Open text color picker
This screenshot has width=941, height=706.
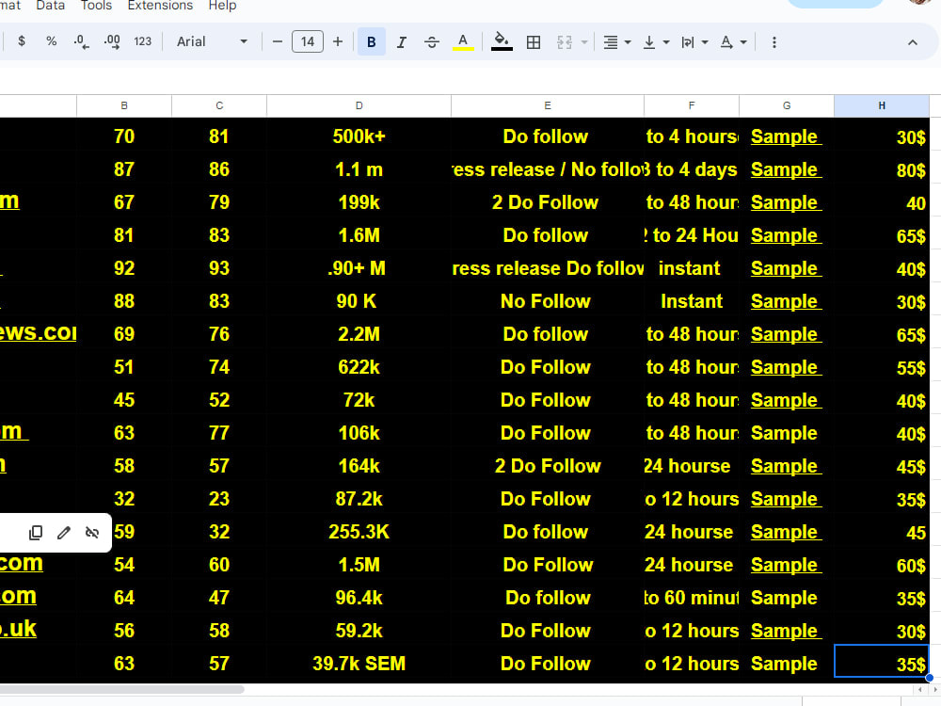[x=463, y=41]
